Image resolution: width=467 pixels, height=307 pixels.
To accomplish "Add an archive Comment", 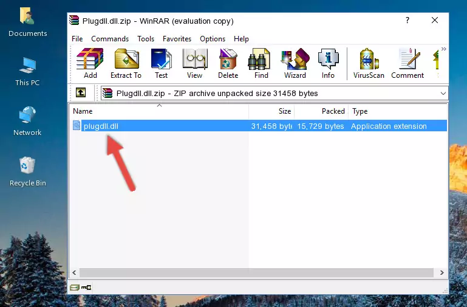I will pos(407,63).
